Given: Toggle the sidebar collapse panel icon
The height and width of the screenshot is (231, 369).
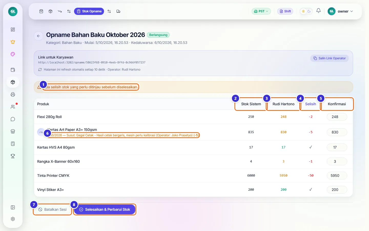Looking at the screenshot, I should click(13, 207).
